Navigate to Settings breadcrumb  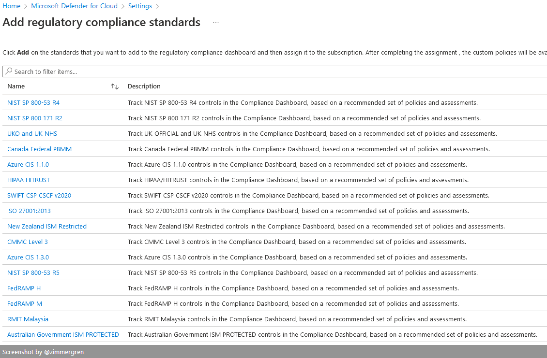point(140,6)
